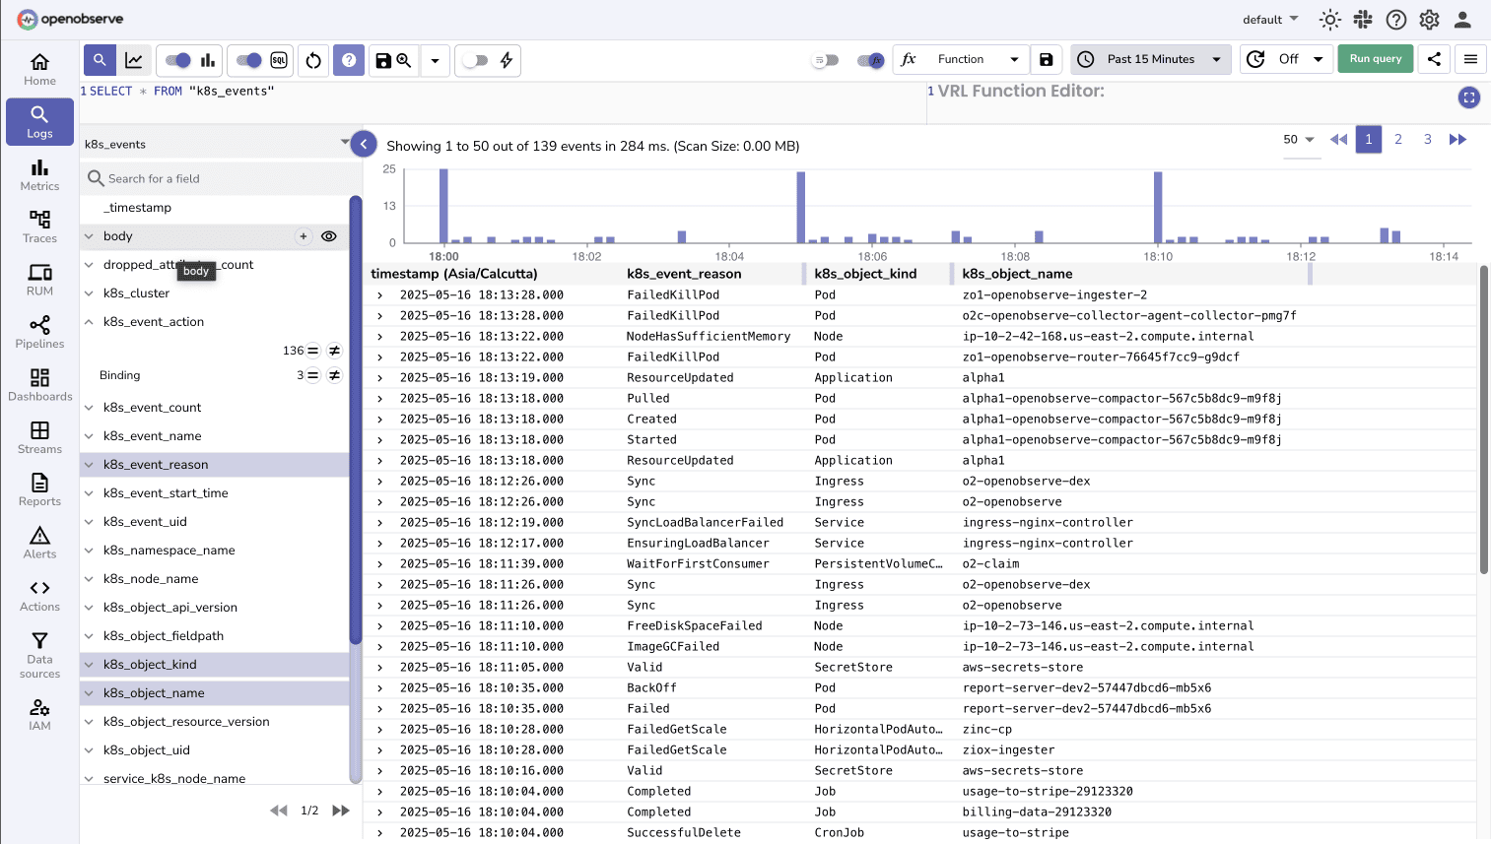The height and width of the screenshot is (844, 1491).
Task: Toggle the SQL mode switch
Action: coord(248,60)
